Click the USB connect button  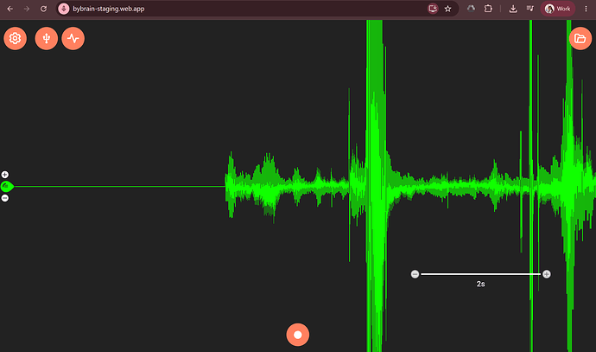[x=47, y=38]
